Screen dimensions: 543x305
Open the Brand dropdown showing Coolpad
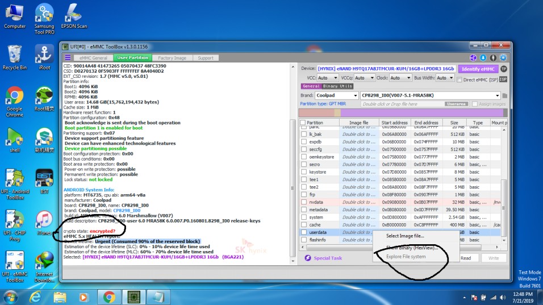click(336, 95)
